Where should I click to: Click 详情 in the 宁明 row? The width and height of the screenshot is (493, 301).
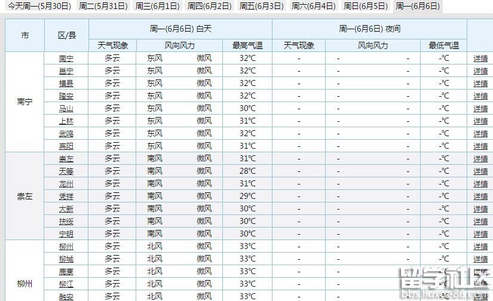pos(480,234)
